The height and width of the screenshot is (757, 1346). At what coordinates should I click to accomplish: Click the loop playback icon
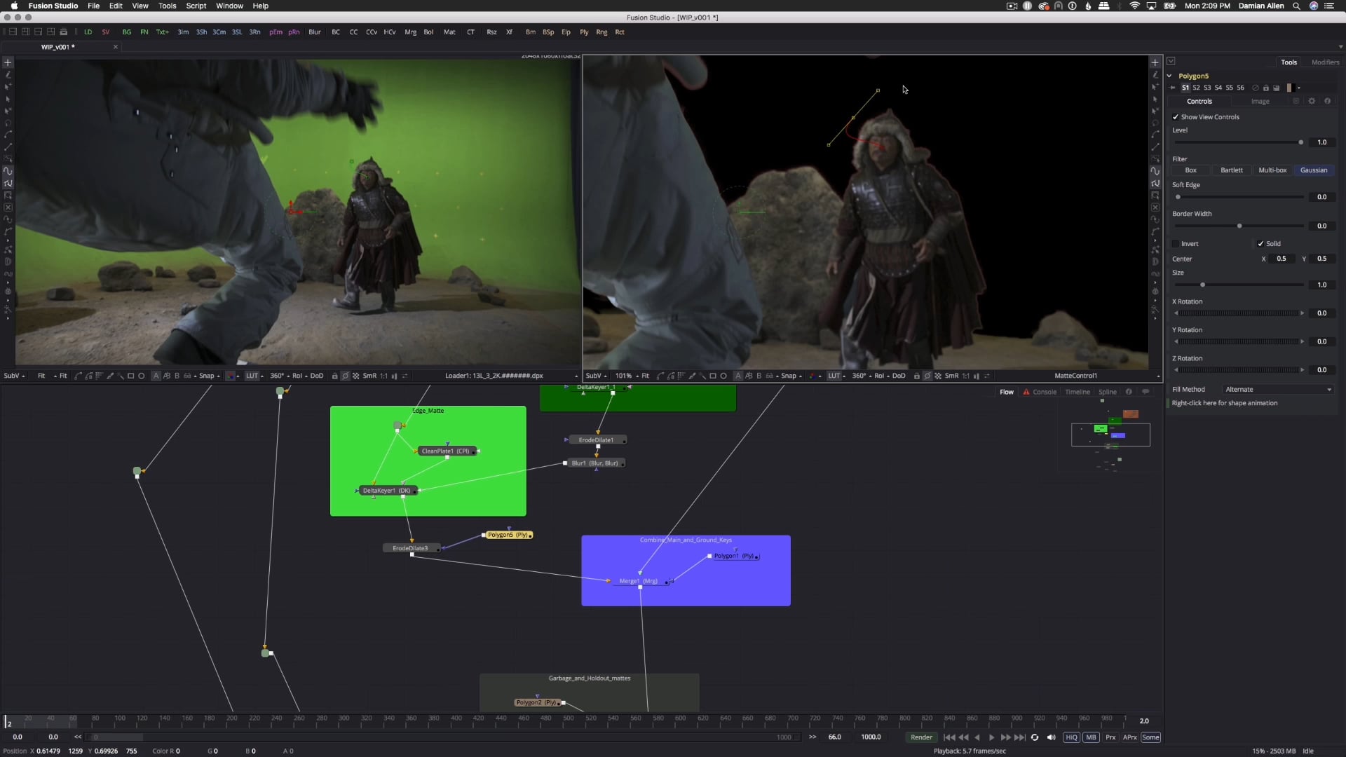[x=1035, y=737]
